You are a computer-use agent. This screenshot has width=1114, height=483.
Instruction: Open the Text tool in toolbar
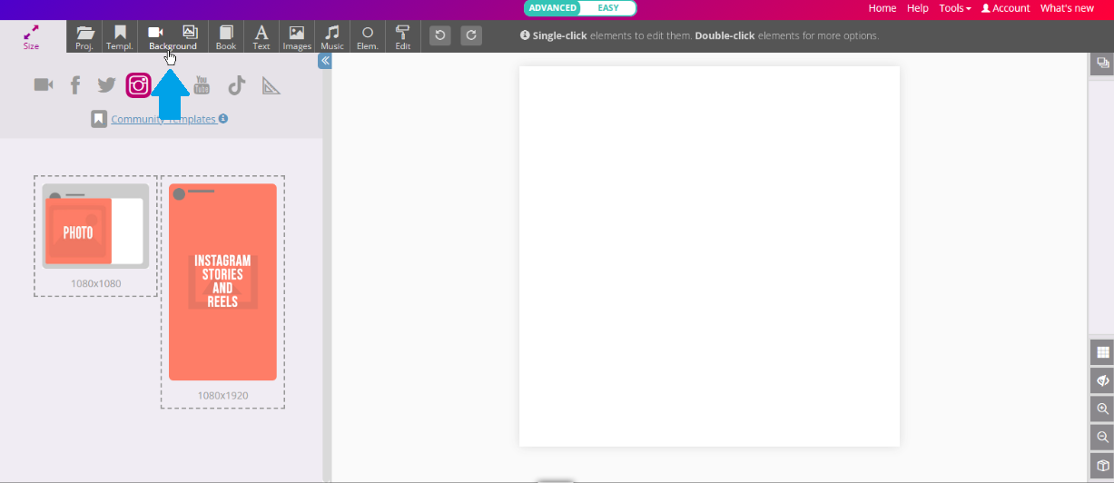coord(261,37)
